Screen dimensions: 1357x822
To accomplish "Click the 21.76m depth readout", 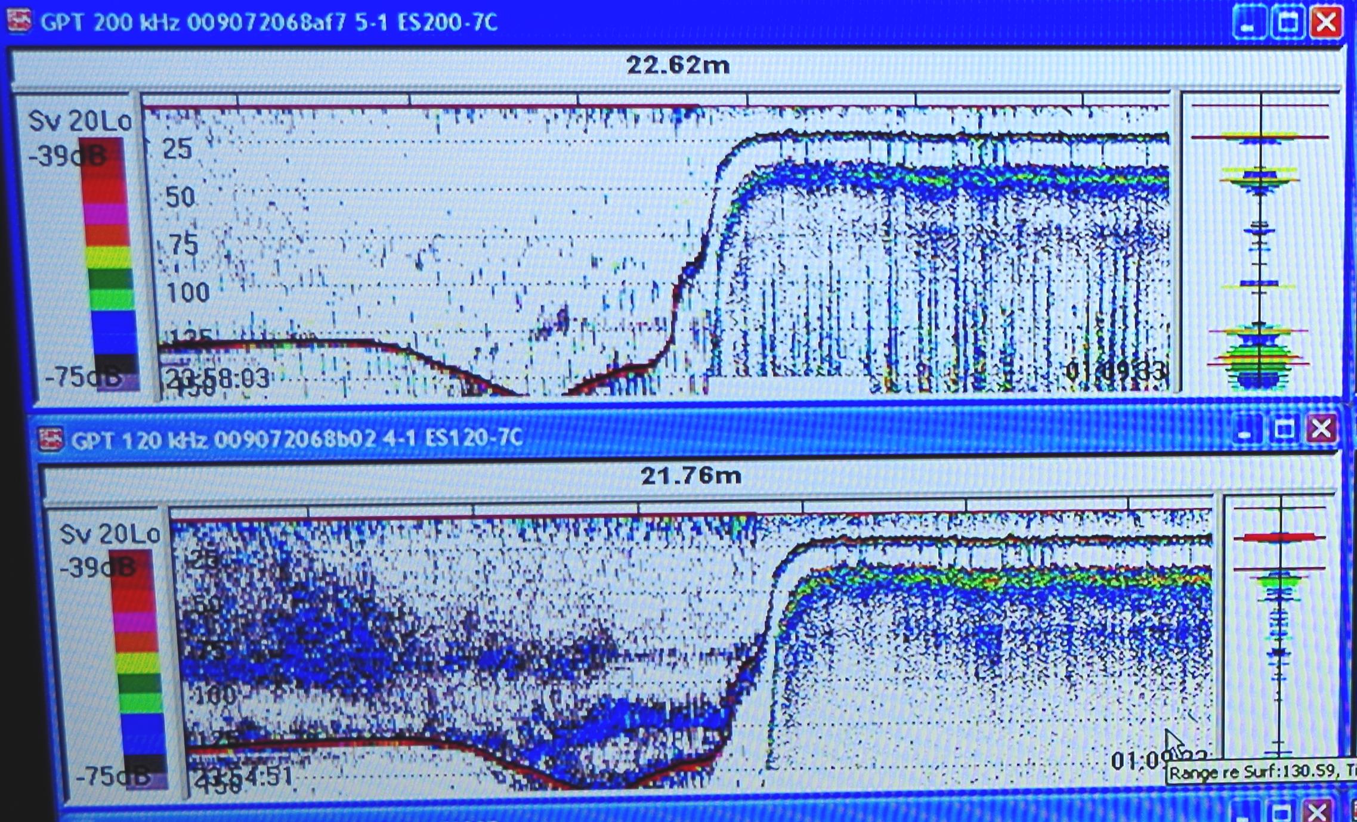I will point(691,476).
